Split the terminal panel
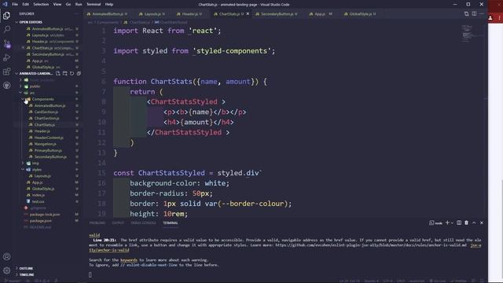The width and height of the screenshot is (503, 283). click(x=459, y=222)
